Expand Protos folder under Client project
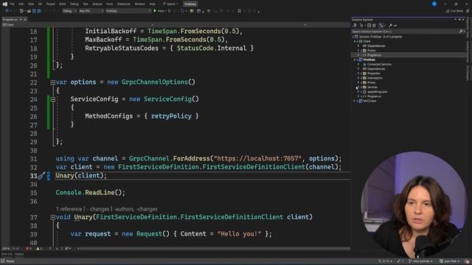This screenshot has width=472, height=265. pos(358,51)
